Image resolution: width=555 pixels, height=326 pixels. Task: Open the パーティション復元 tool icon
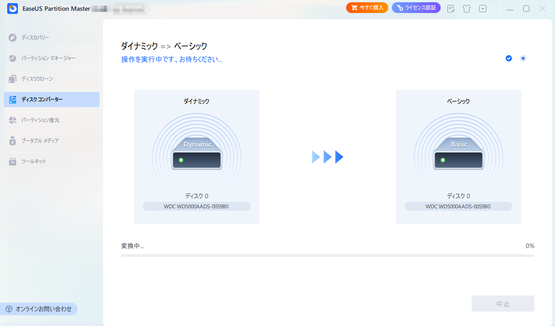(x=12, y=120)
